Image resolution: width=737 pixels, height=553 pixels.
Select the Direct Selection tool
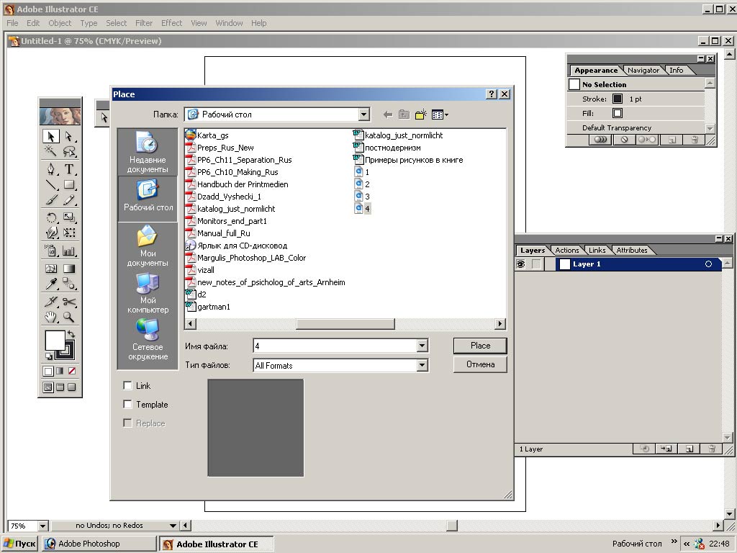pyautogui.click(x=69, y=136)
